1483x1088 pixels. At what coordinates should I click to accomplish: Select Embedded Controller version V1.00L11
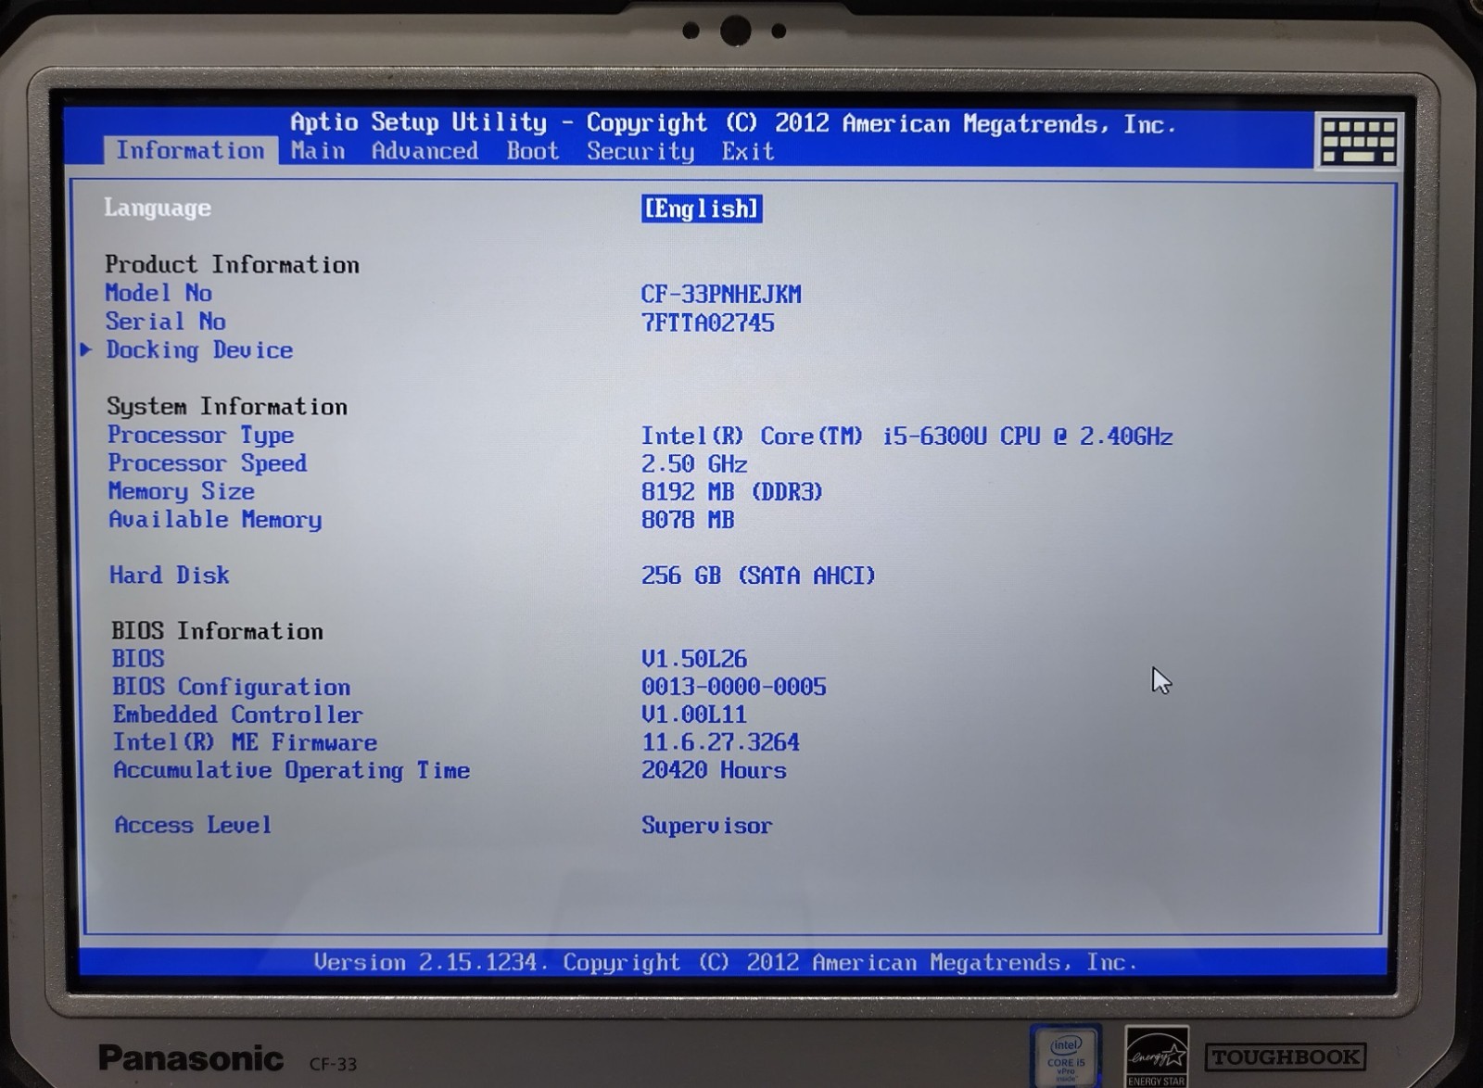(x=694, y=715)
